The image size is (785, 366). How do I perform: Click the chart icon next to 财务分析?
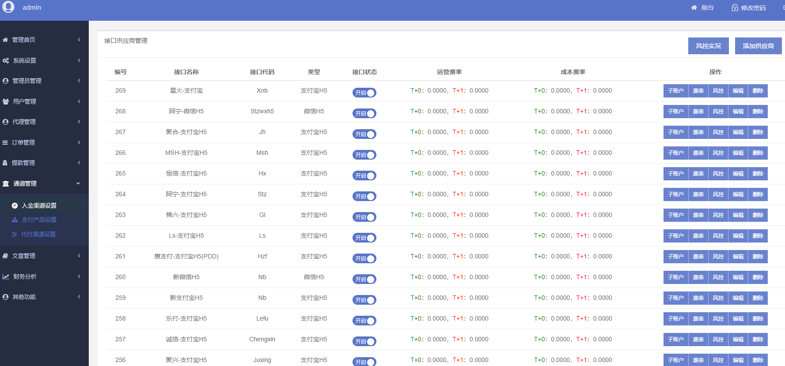point(6,277)
